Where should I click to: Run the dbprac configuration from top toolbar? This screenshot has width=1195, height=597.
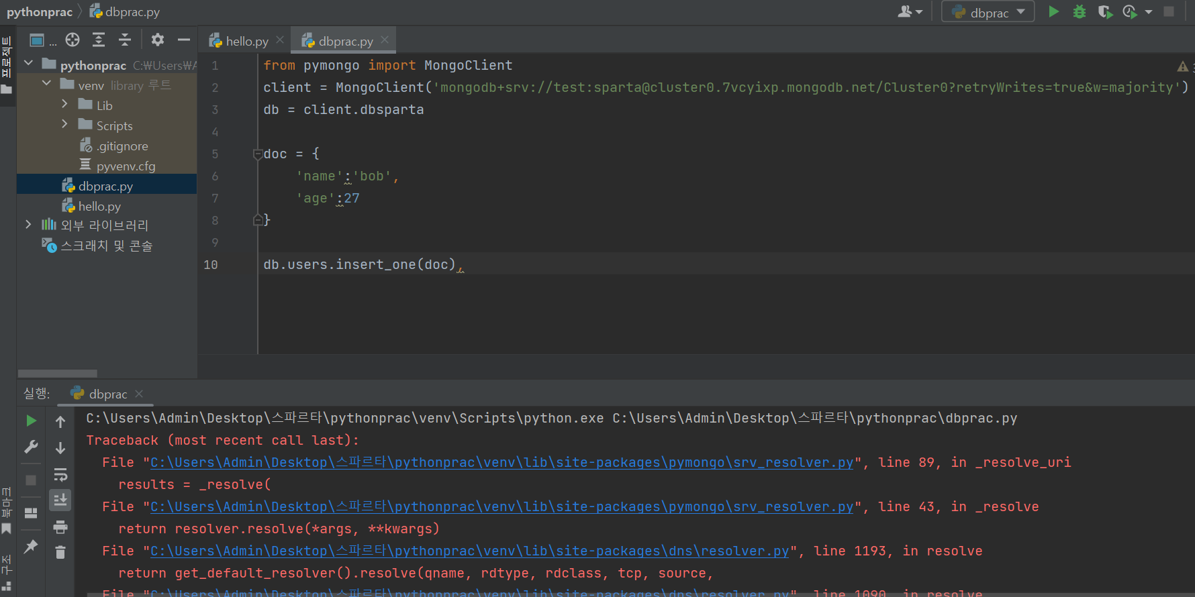(x=1053, y=11)
